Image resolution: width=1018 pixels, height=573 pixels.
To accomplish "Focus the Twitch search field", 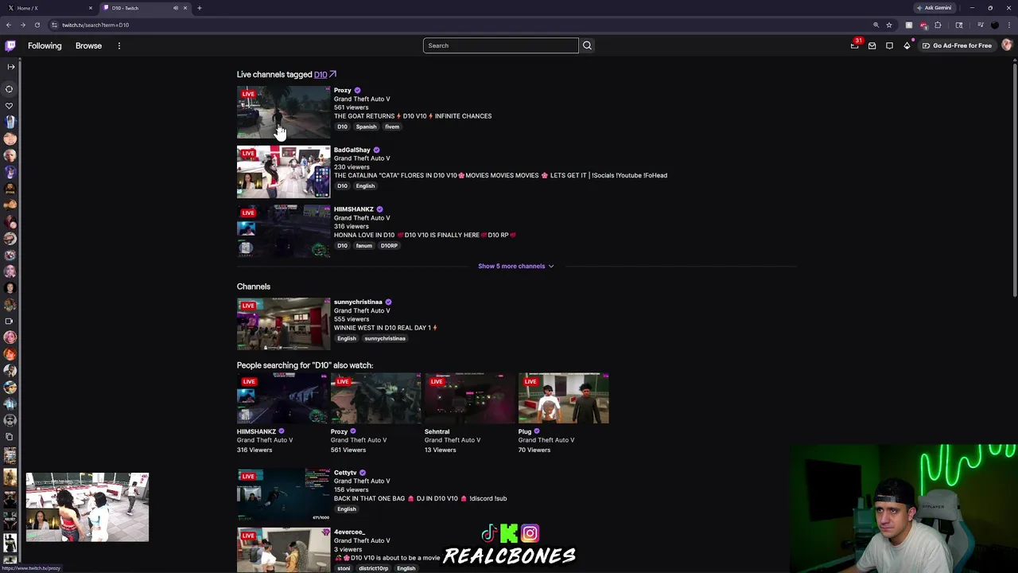I will [x=500, y=45].
